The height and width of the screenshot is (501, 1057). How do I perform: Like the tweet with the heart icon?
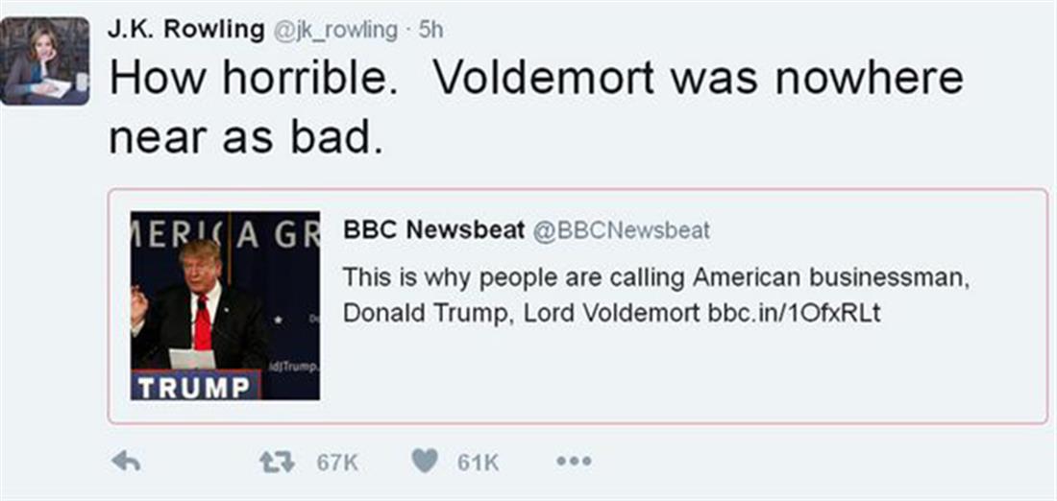point(425,462)
